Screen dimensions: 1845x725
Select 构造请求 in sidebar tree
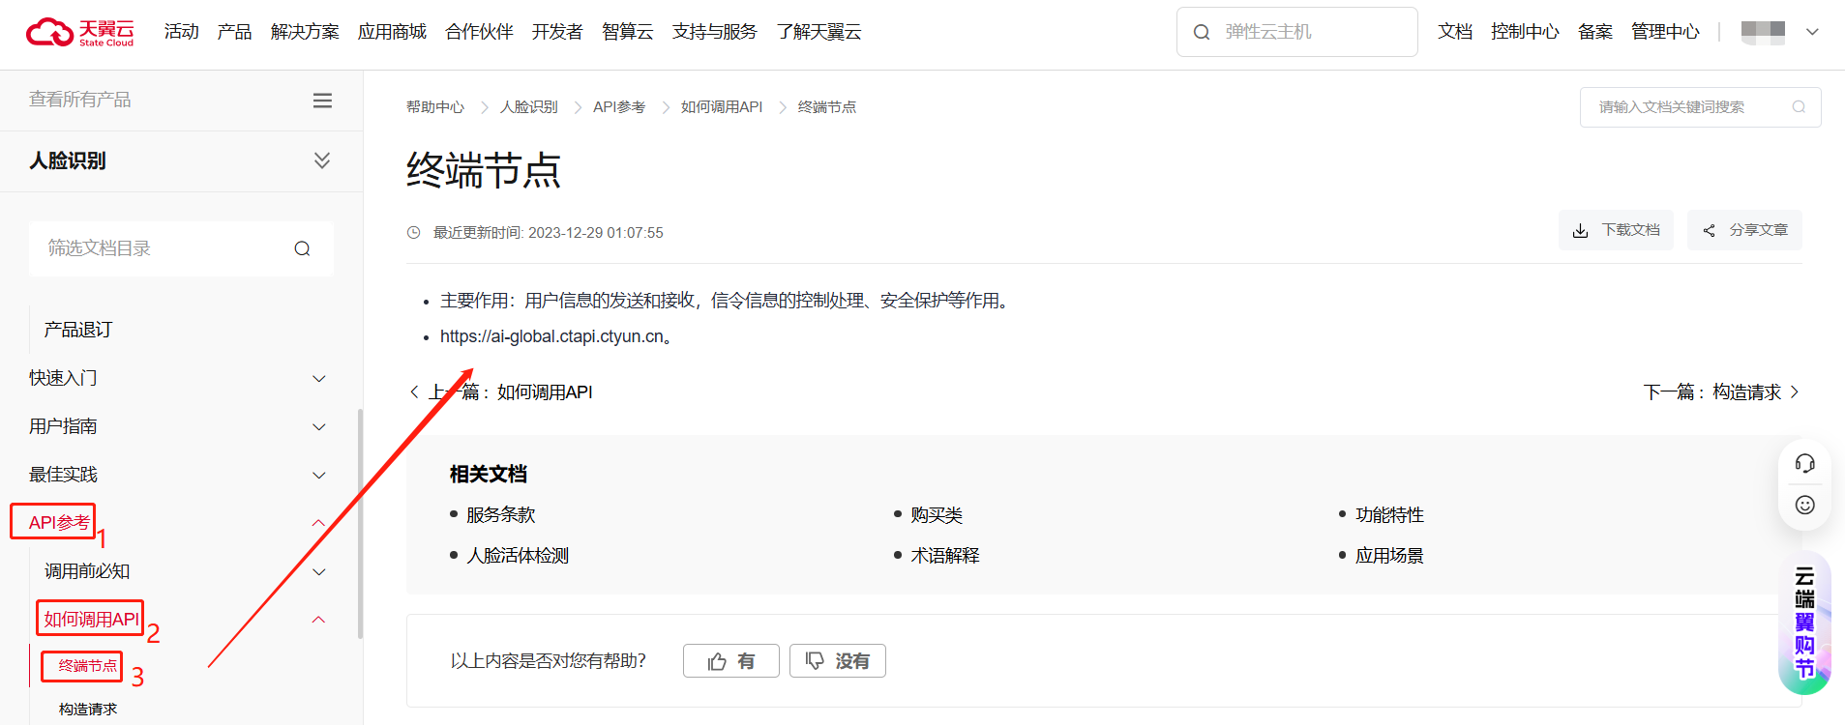coord(88,710)
